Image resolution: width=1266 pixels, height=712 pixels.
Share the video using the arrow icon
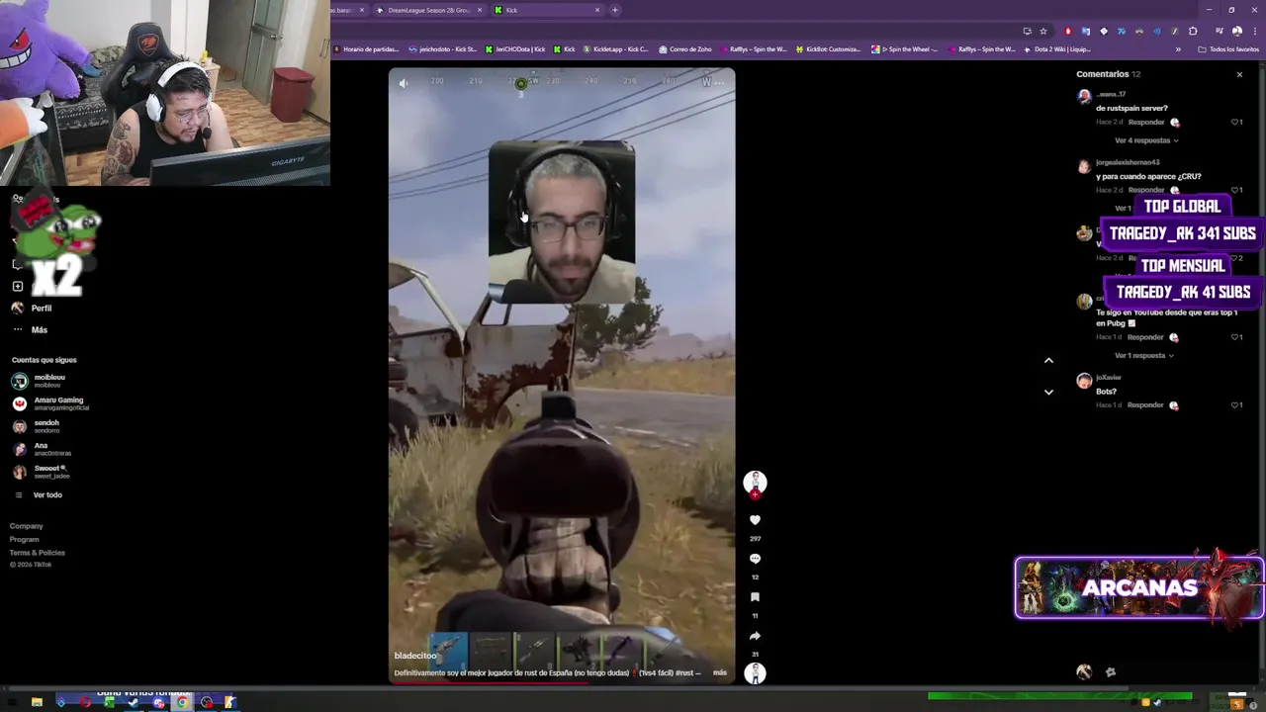pos(755,636)
